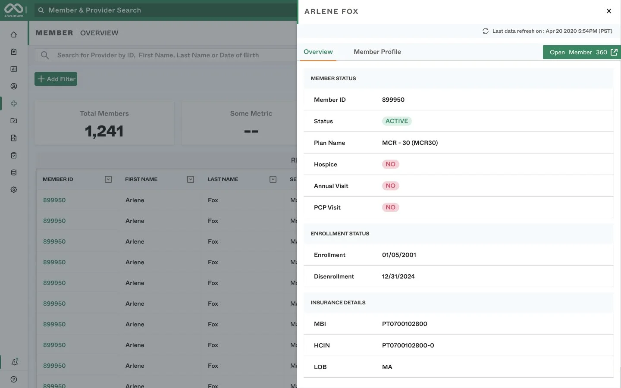Image resolution: width=621 pixels, height=388 pixels.
Task: Click the disenrollment date 12/31/2024
Action: [x=398, y=276]
